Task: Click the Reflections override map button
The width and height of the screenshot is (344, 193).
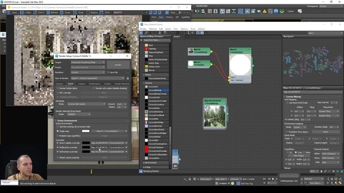Action: (x=107, y=147)
